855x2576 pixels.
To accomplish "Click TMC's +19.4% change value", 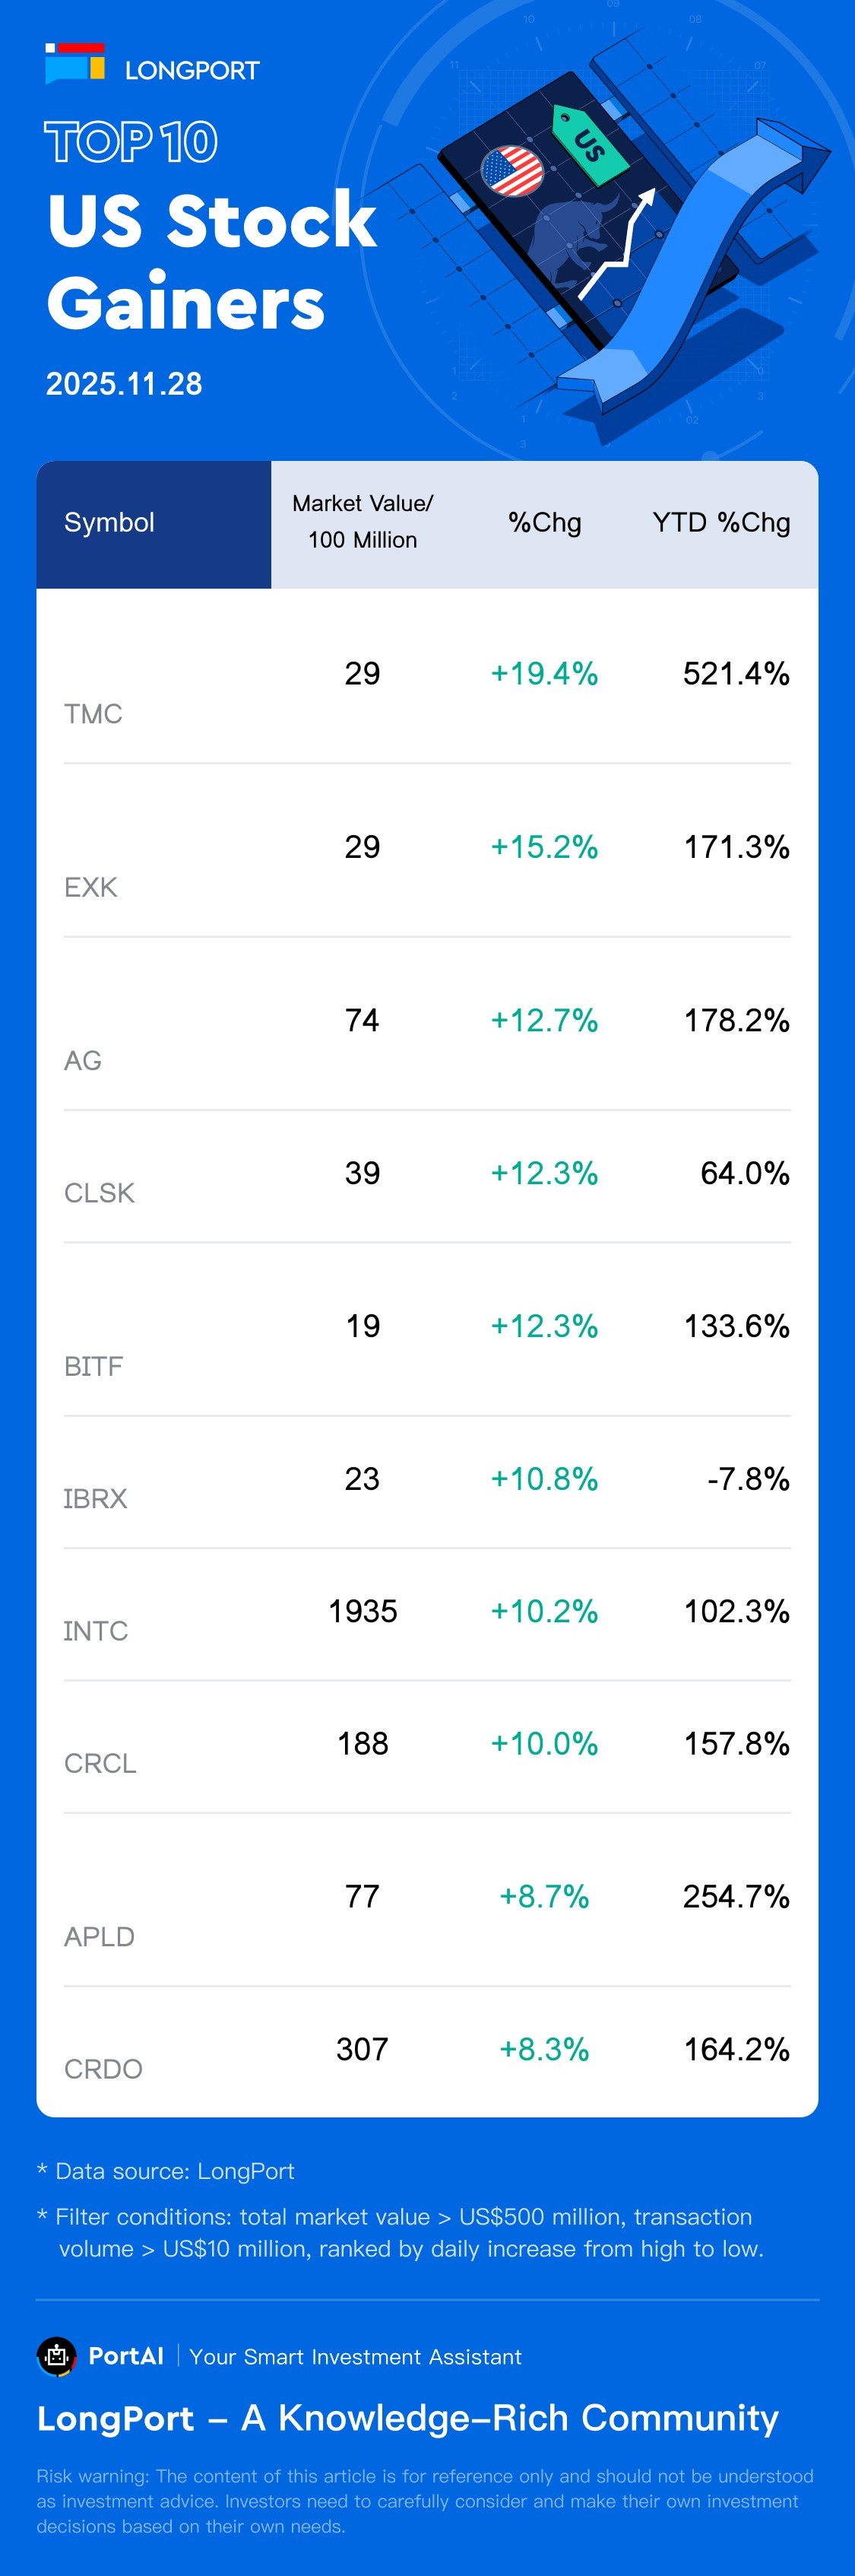I will pos(544,674).
